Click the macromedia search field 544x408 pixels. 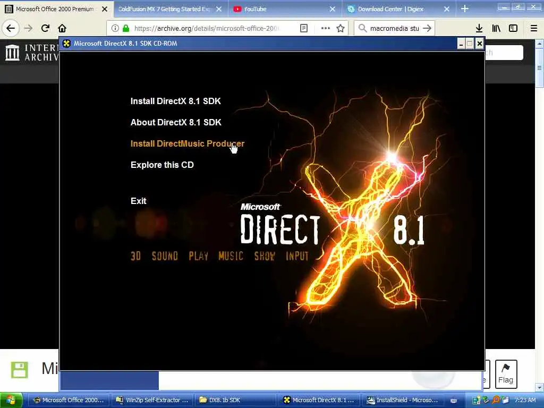tap(394, 28)
